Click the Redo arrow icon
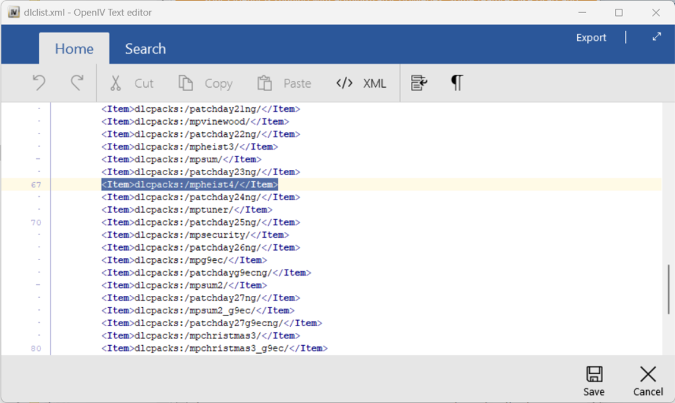The image size is (675, 403). coord(76,82)
